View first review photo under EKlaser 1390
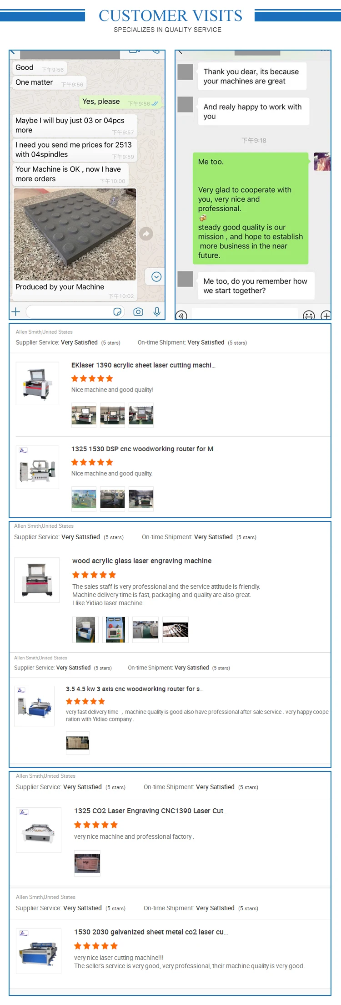This screenshot has width=341, height=1005. pos(84,415)
